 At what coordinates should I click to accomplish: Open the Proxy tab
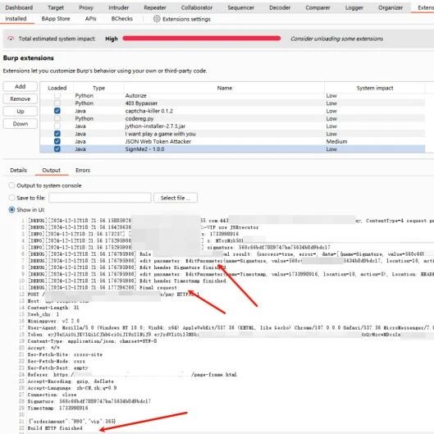(86, 7)
